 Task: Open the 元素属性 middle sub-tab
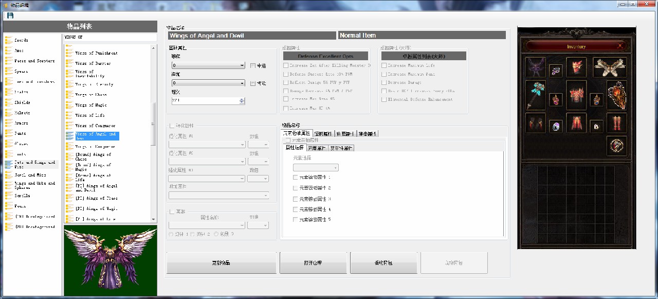pos(317,148)
